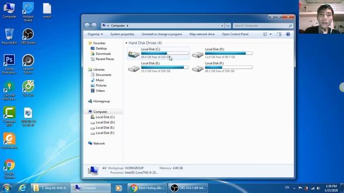Select Favorites in the navigation pane
This screenshot has height=193, width=344.
pos(99,43)
